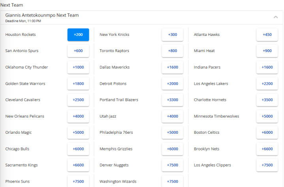Select Houston Rockets +200 odds
This screenshot has width=284, height=187.
pos(78,35)
